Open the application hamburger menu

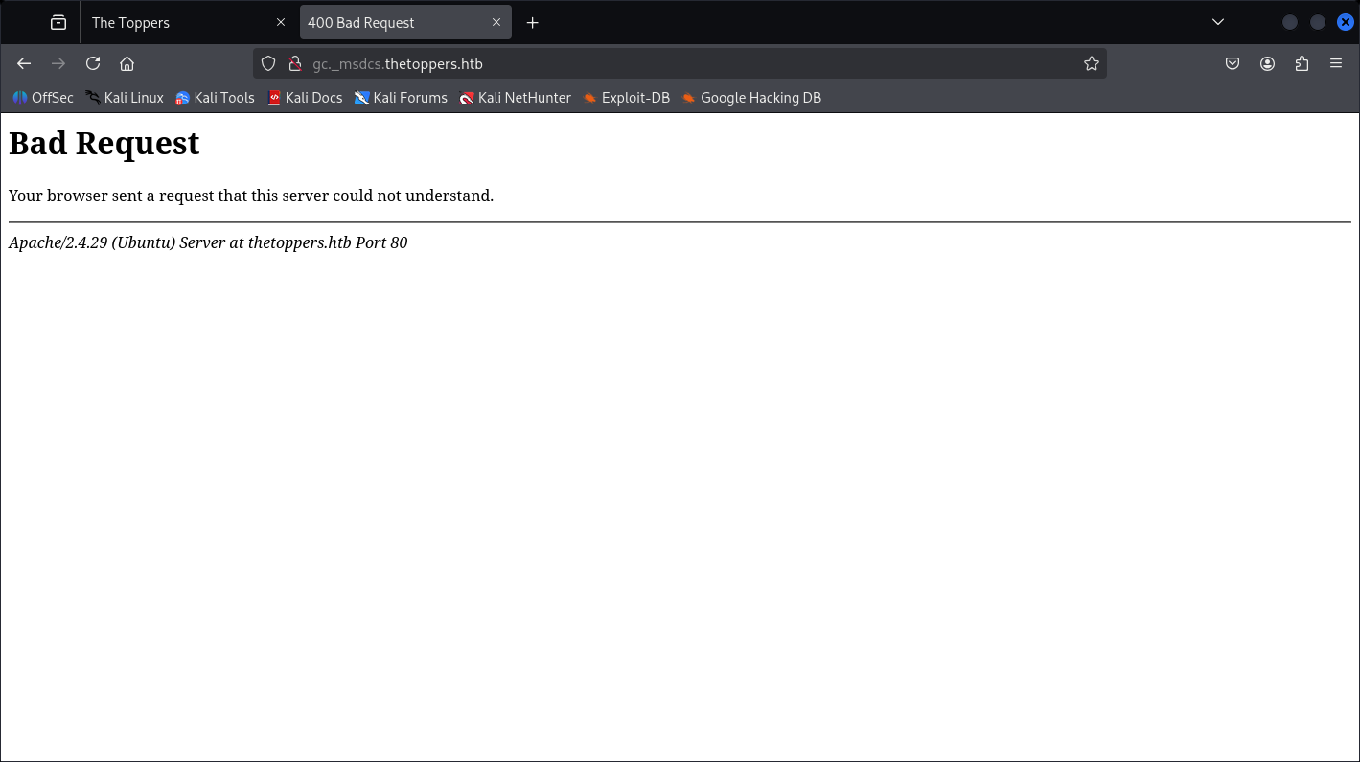pos(1336,63)
